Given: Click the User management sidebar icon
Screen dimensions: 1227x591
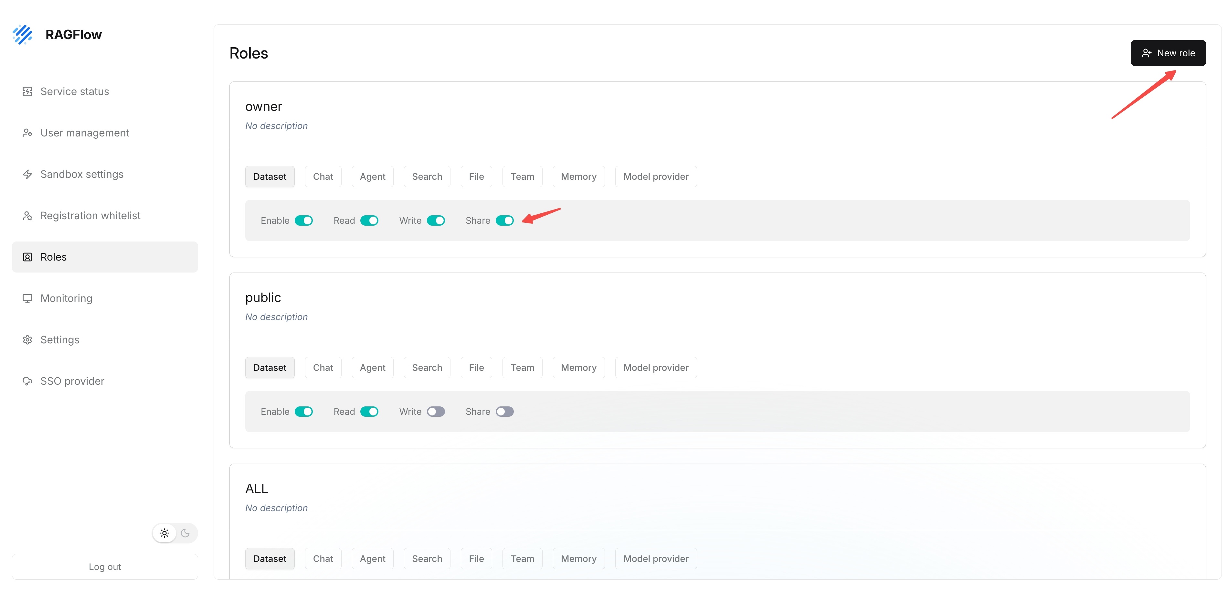Looking at the screenshot, I should click(x=27, y=133).
